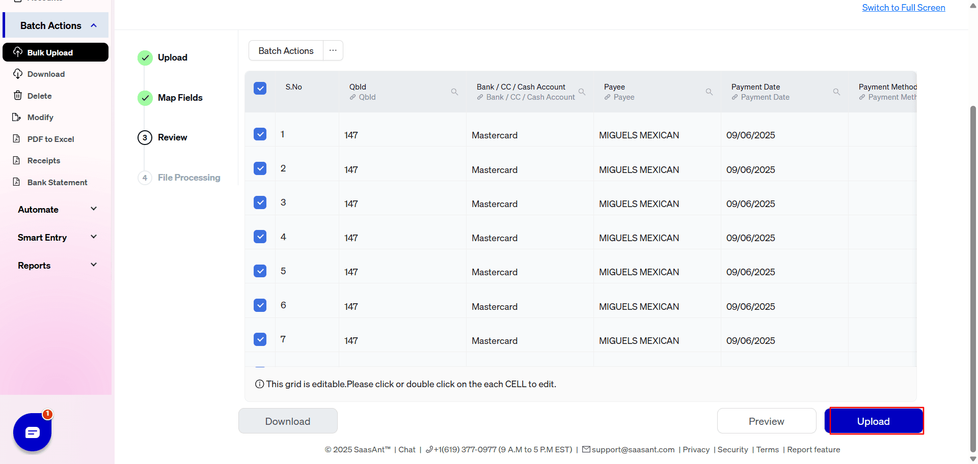
Task: Click the support@saasant.com email link
Action: coord(633,450)
